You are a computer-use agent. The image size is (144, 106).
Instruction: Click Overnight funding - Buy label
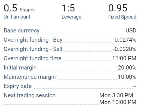[33, 40]
